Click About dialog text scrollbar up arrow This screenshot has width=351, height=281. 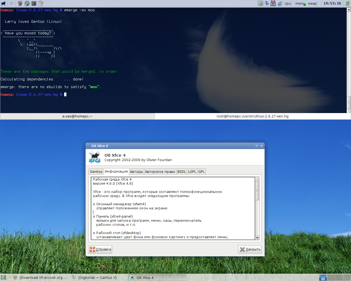[257, 179]
